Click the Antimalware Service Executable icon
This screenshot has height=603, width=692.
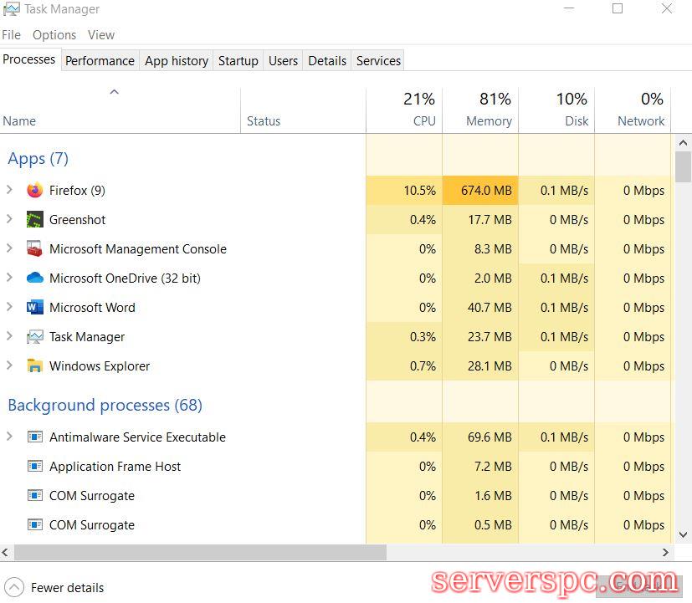[x=34, y=437]
